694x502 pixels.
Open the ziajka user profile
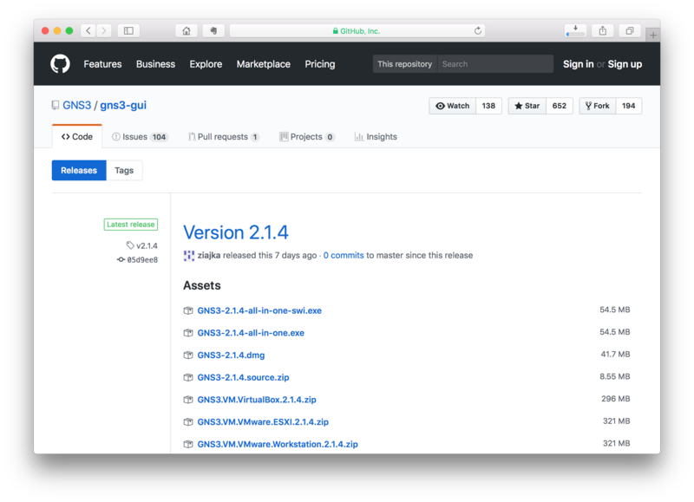209,255
